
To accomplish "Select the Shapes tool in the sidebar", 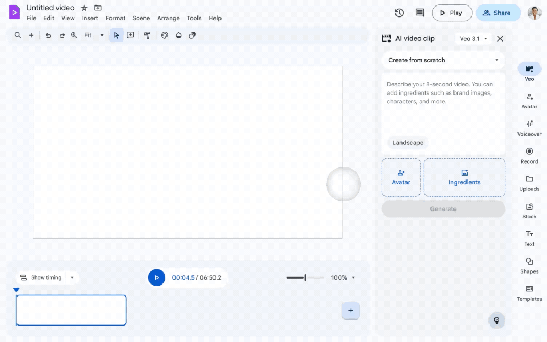I will (x=529, y=265).
